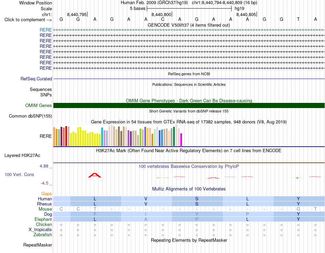The image size is (325, 253).
Task: Click the Window Position label
Action: pos(36,3)
